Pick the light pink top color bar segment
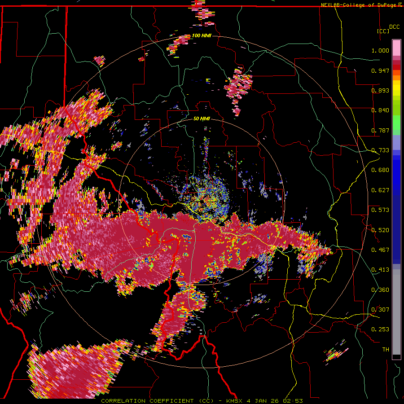 click(x=396, y=48)
